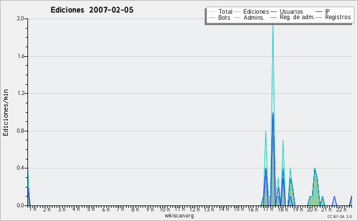
Task: Click the 1.6 y-axis value
Action: (21, 56)
